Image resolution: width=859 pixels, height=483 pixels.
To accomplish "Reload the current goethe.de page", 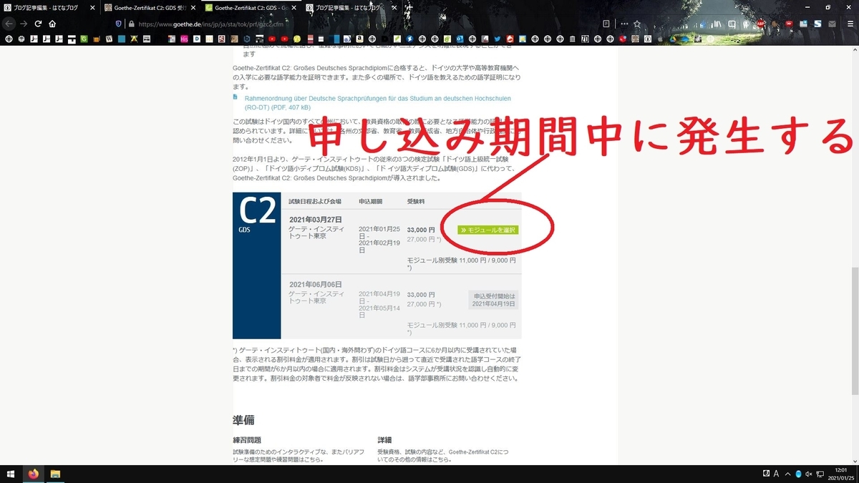I will 38,24.
